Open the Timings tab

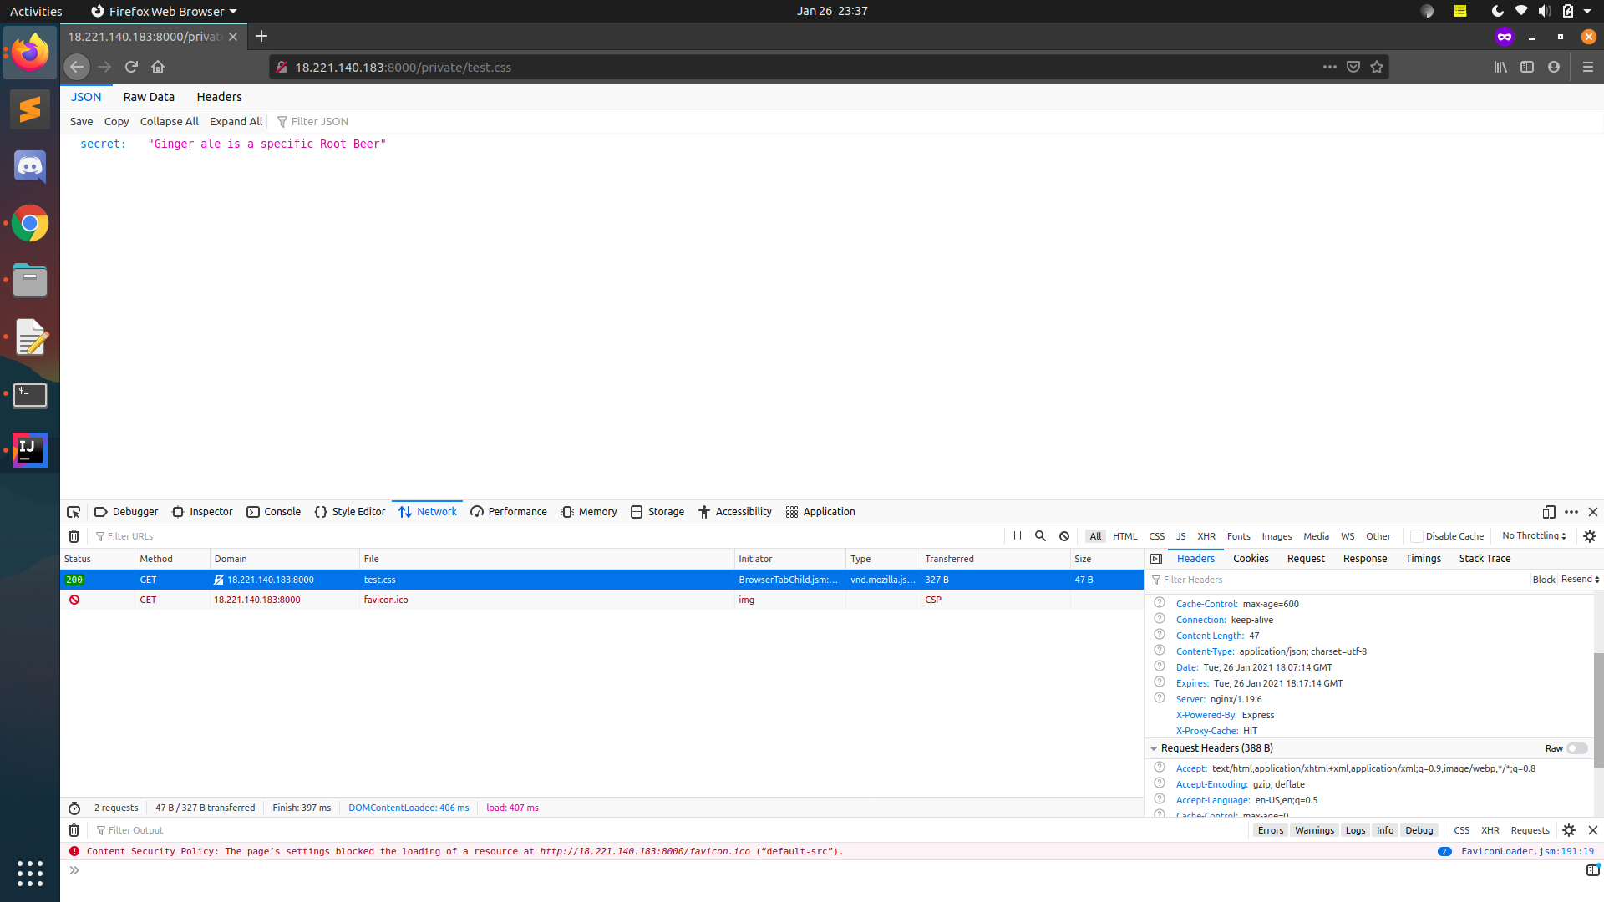click(1423, 559)
